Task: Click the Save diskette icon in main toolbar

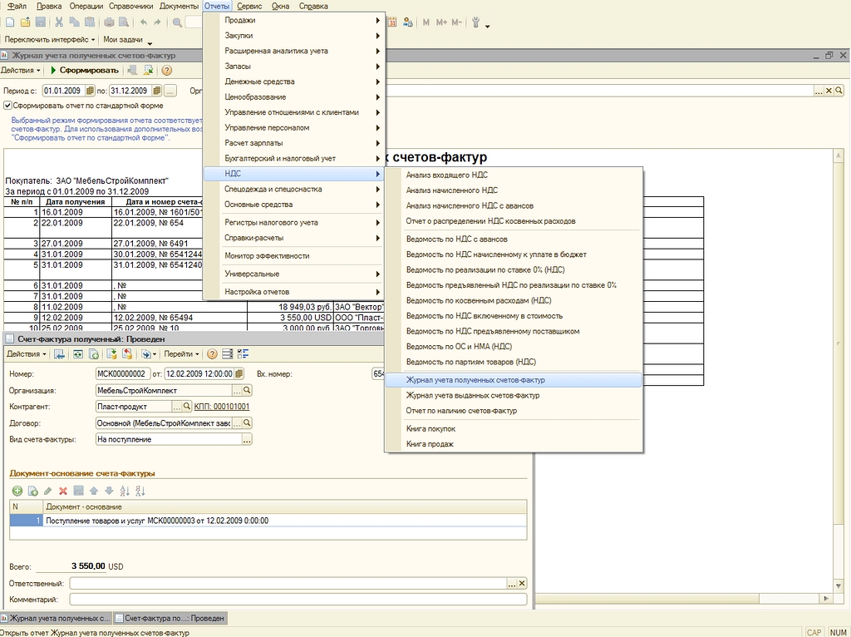Action: 40,22
